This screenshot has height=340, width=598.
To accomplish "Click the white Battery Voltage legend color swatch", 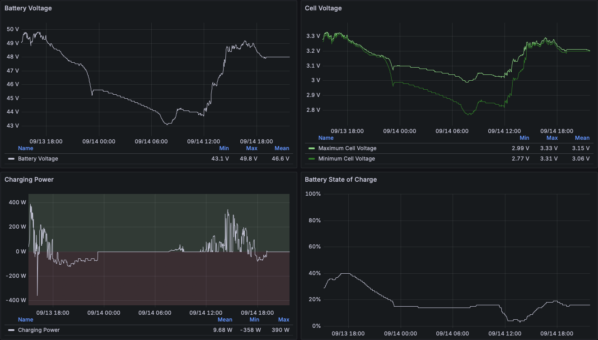I will 11,159.
